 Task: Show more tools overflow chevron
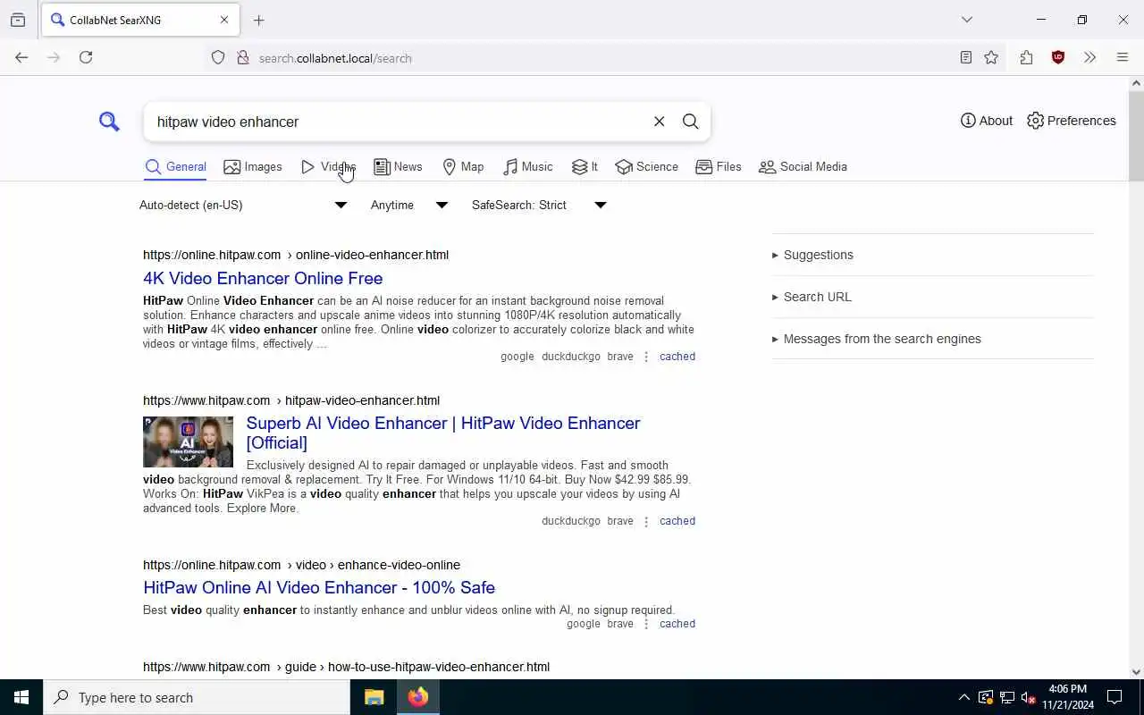click(1089, 57)
